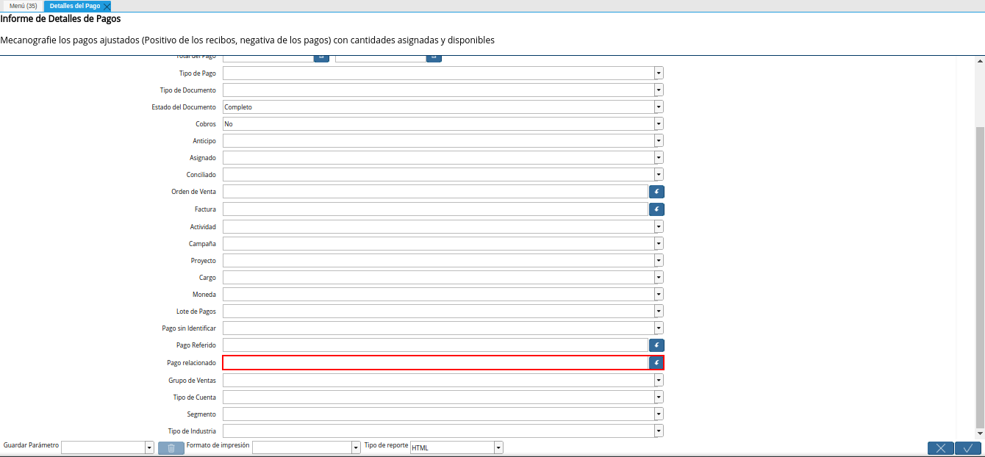This screenshot has height=457, width=985.
Task: Open the Moneda dropdown
Action: (x=659, y=295)
